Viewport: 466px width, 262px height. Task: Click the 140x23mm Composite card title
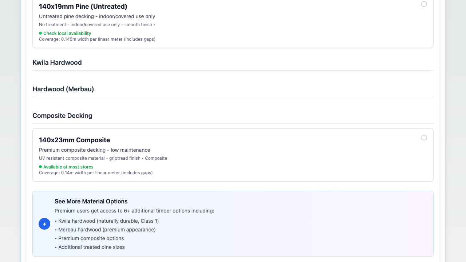click(x=74, y=140)
